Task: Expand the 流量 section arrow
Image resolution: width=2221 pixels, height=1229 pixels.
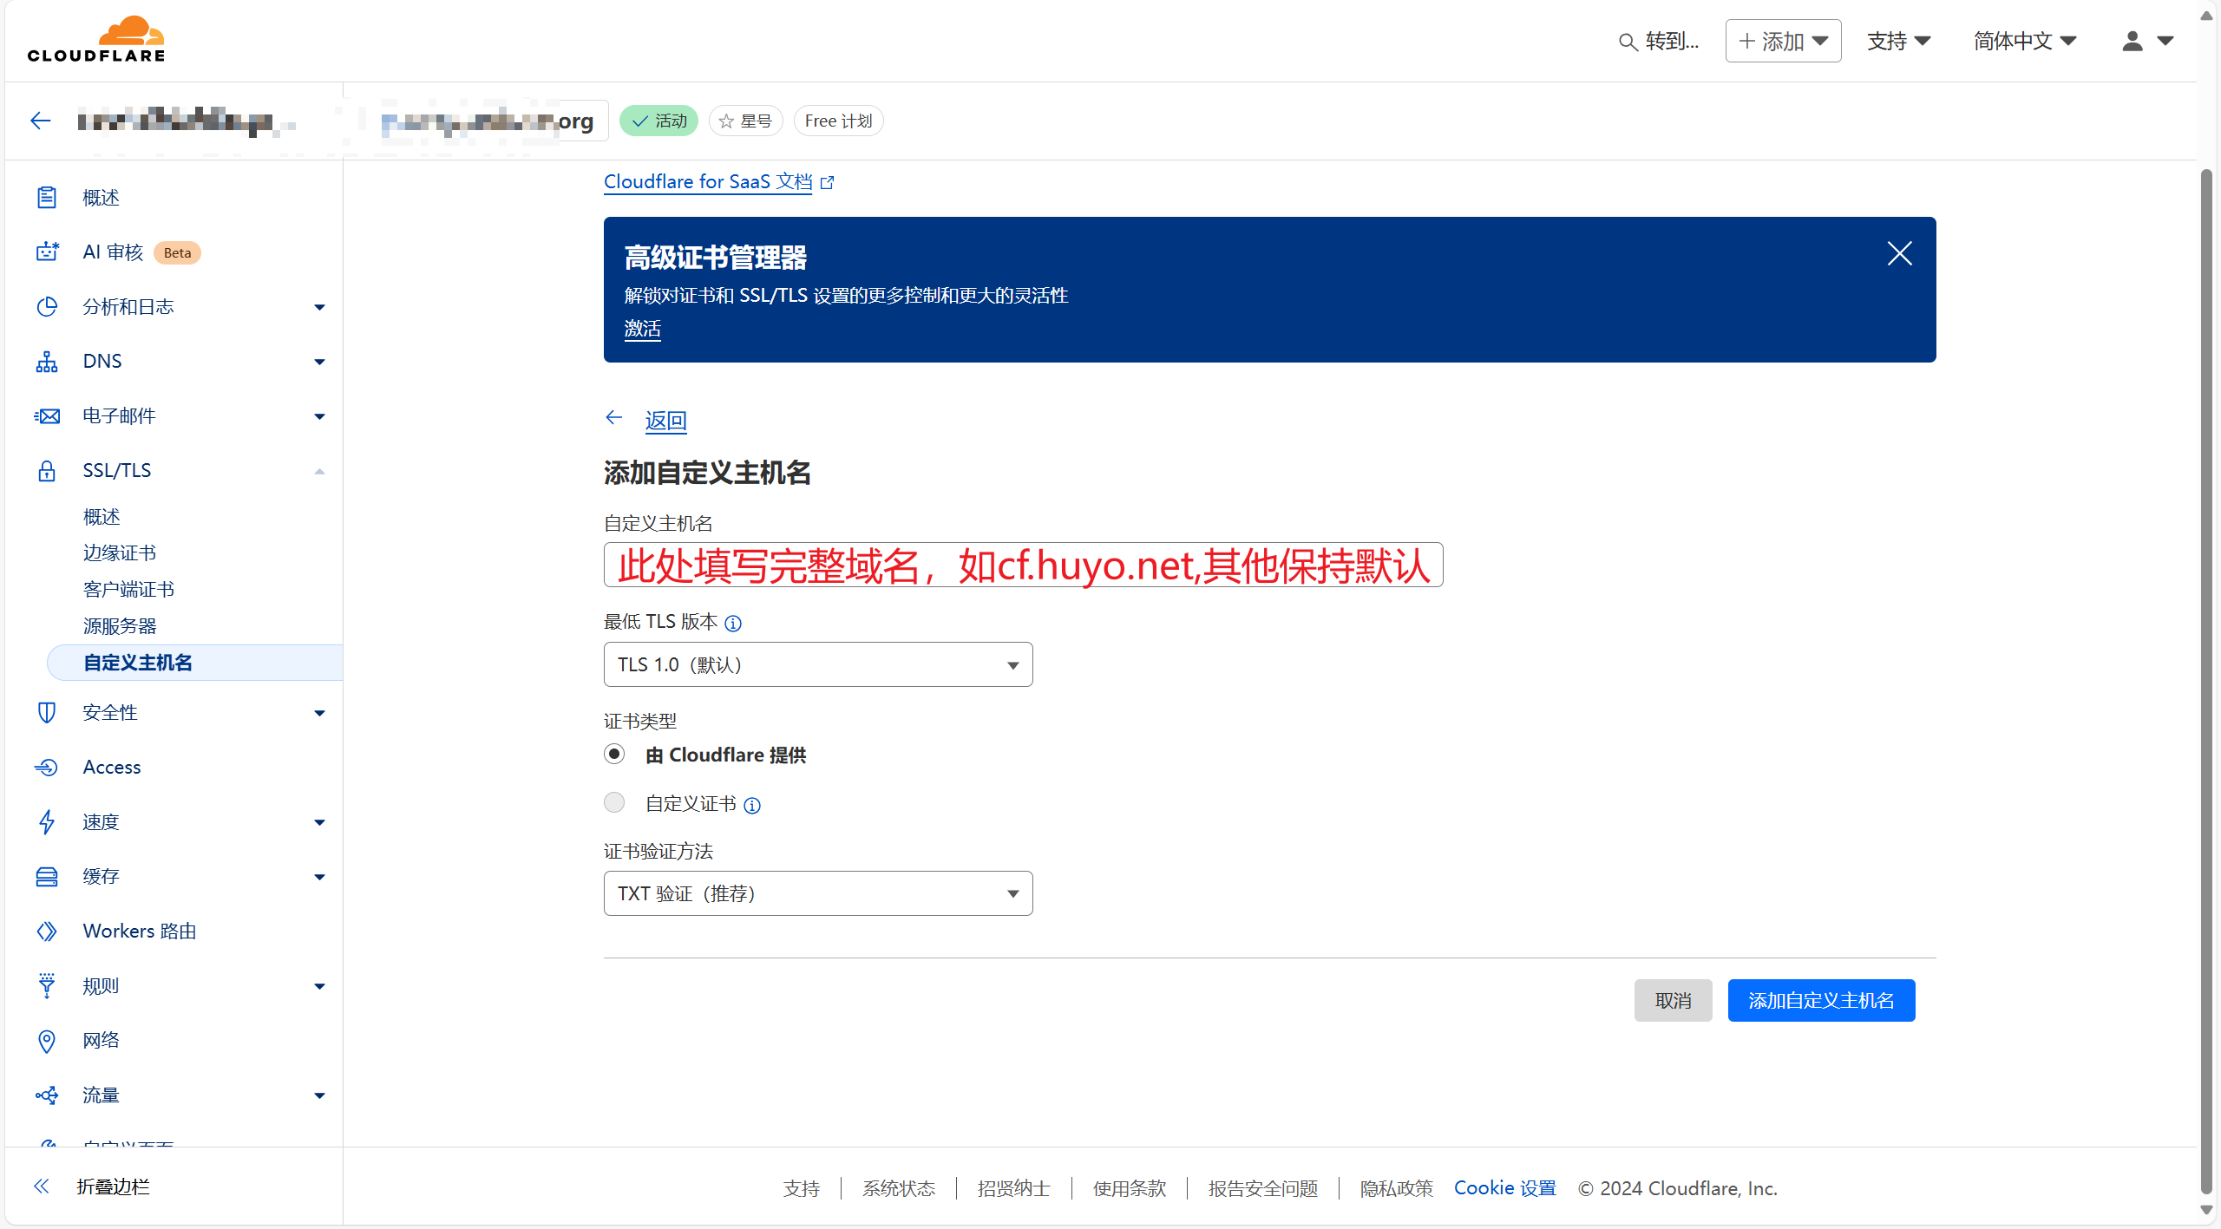Action: 319,1095
